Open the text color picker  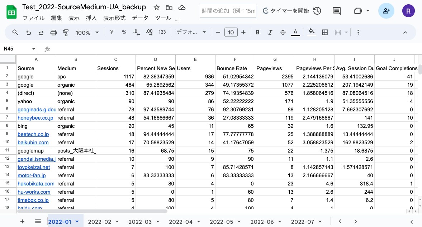(295, 32)
